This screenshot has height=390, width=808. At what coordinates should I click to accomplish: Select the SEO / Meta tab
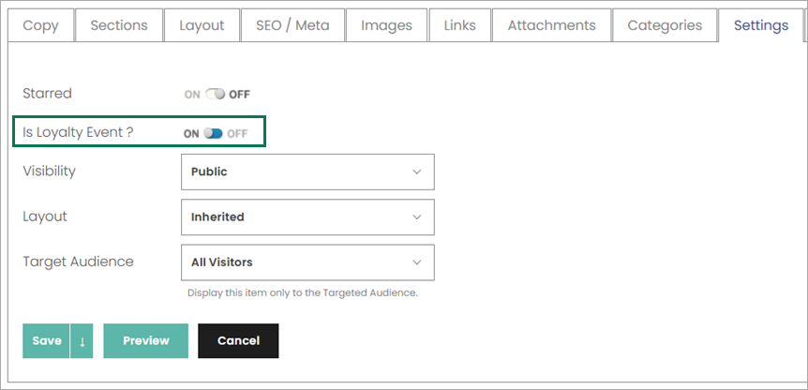coord(292,25)
